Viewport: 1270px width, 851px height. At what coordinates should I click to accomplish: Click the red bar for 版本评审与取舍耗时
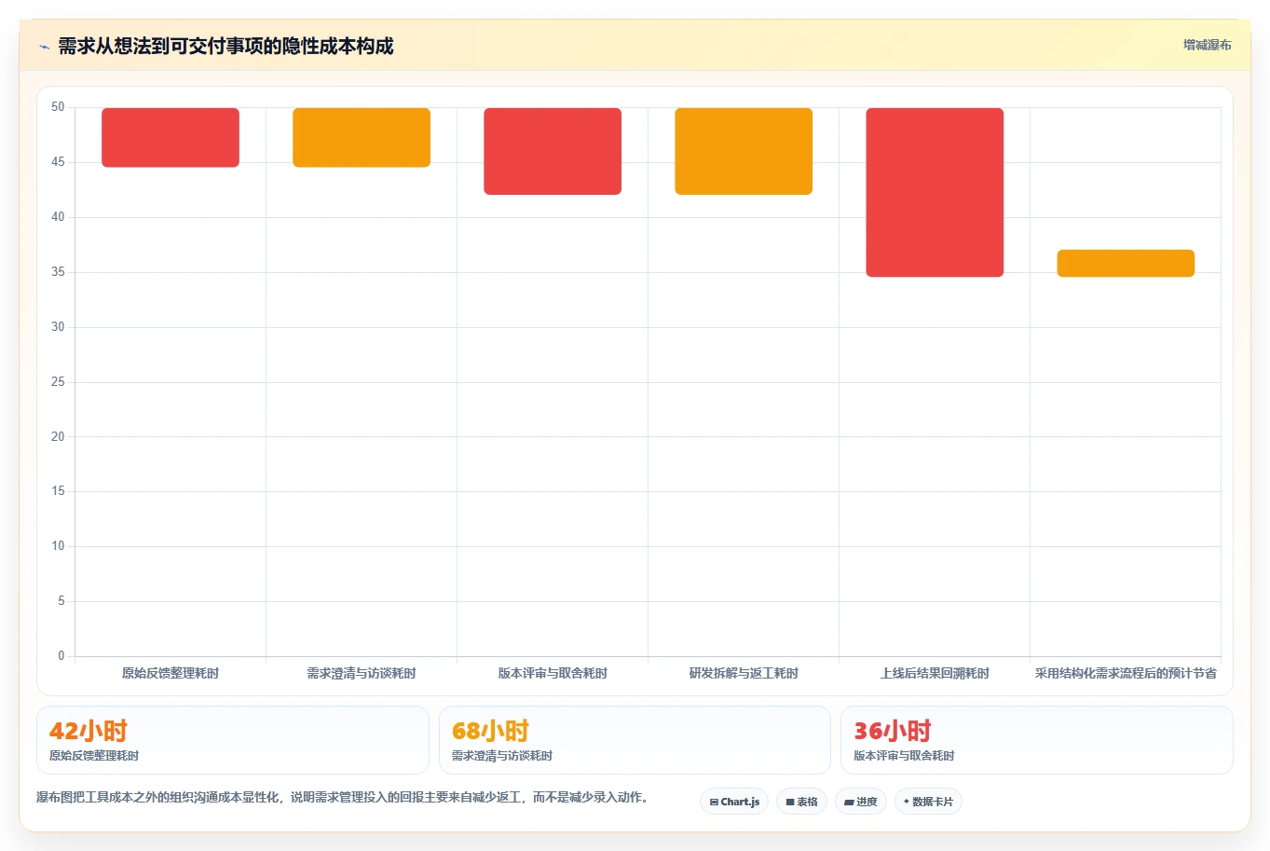[553, 151]
